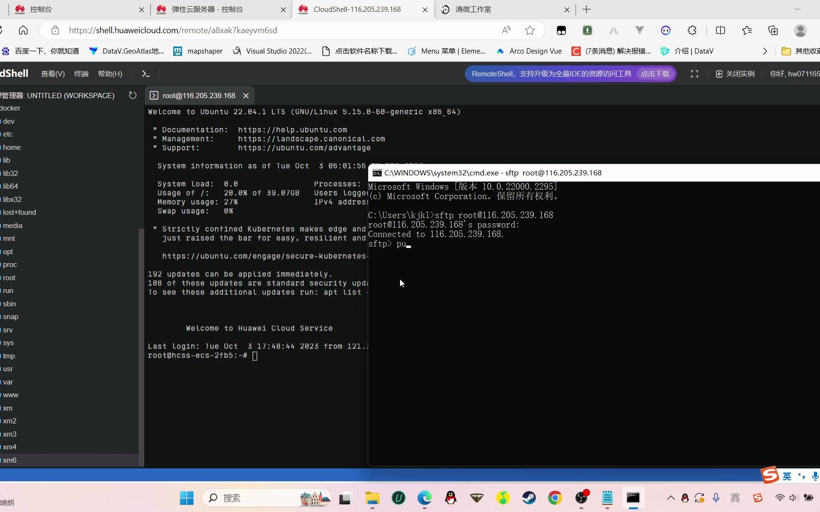Screen dimensions: 820x512
Task: Open DataV.GeoAtlas bookmark
Action: pyautogui.click(x=126, y=51)
